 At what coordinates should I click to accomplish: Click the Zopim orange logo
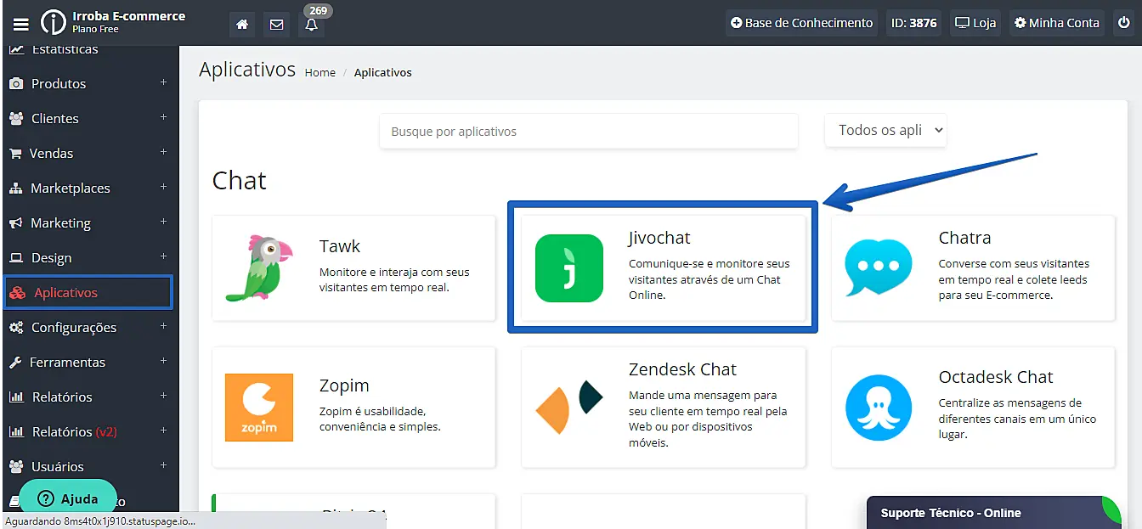click(259, 408)
